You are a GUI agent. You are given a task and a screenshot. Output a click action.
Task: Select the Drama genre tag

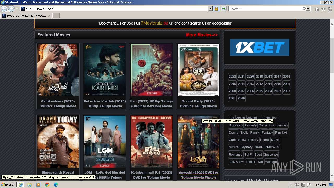pos(234,133)
